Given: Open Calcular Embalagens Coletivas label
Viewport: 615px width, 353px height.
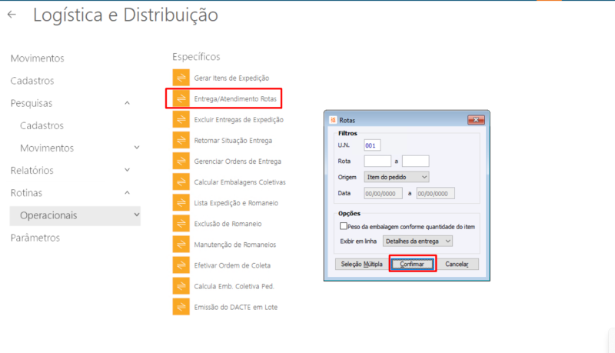Looking at the screenshot, I should 240,182.
